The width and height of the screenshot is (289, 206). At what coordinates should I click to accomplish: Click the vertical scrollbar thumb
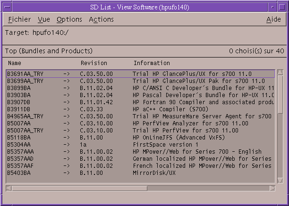[280, 95]
